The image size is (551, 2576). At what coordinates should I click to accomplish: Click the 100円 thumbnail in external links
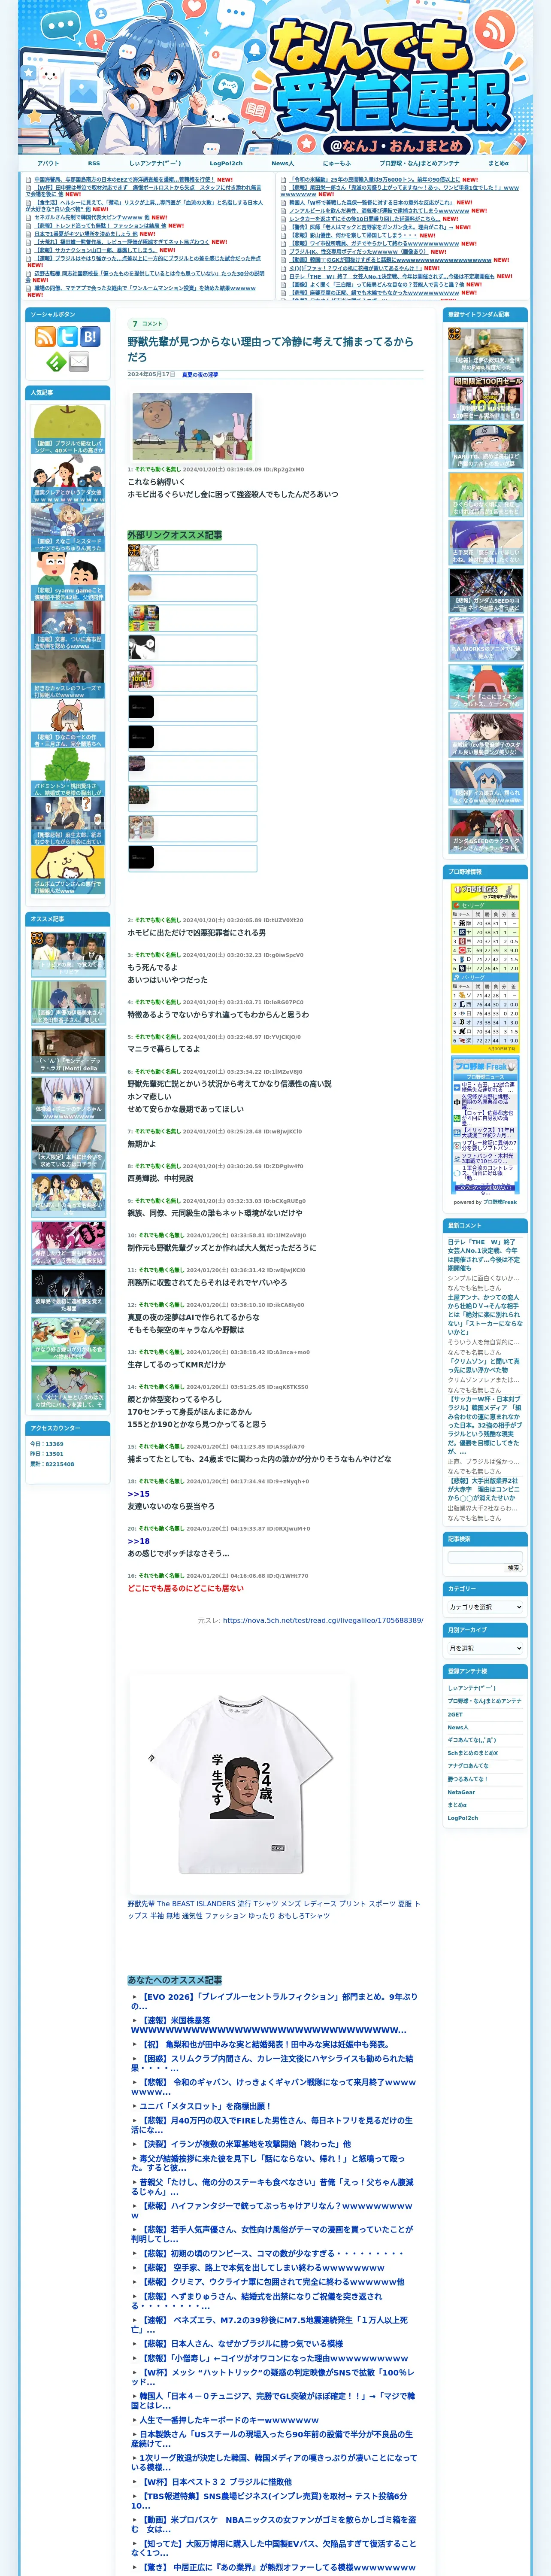point(141,677)
